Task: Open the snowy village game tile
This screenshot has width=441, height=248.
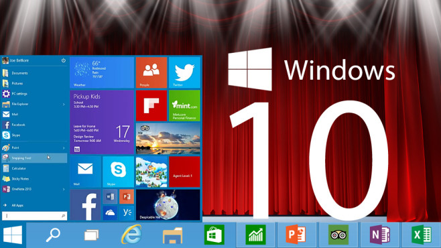Action: coord(151,172)
